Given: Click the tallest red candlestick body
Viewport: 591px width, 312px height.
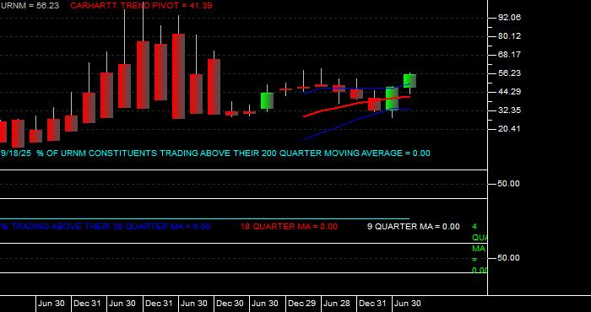Looking at the screenshot, I should click(178, 77).
